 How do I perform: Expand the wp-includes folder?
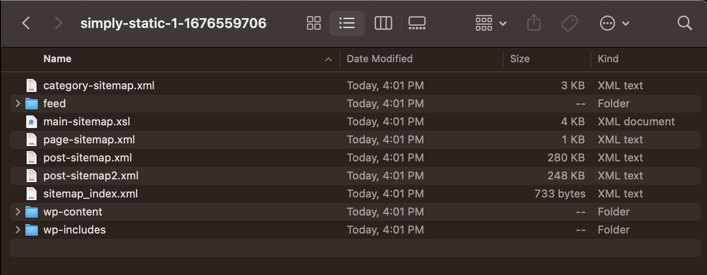[x=17, y=229]
